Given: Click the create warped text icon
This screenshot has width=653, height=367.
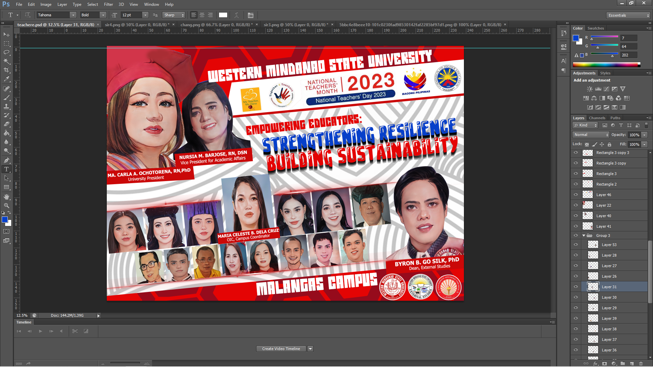Looking at the screenshot, I should coord(237,15).
